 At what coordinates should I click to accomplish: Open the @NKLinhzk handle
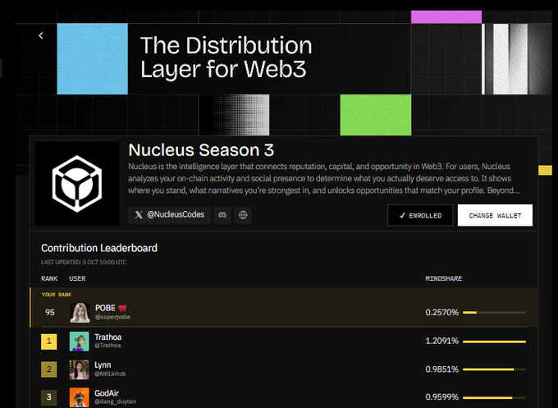pyautogui.click(x=110, y=374)
